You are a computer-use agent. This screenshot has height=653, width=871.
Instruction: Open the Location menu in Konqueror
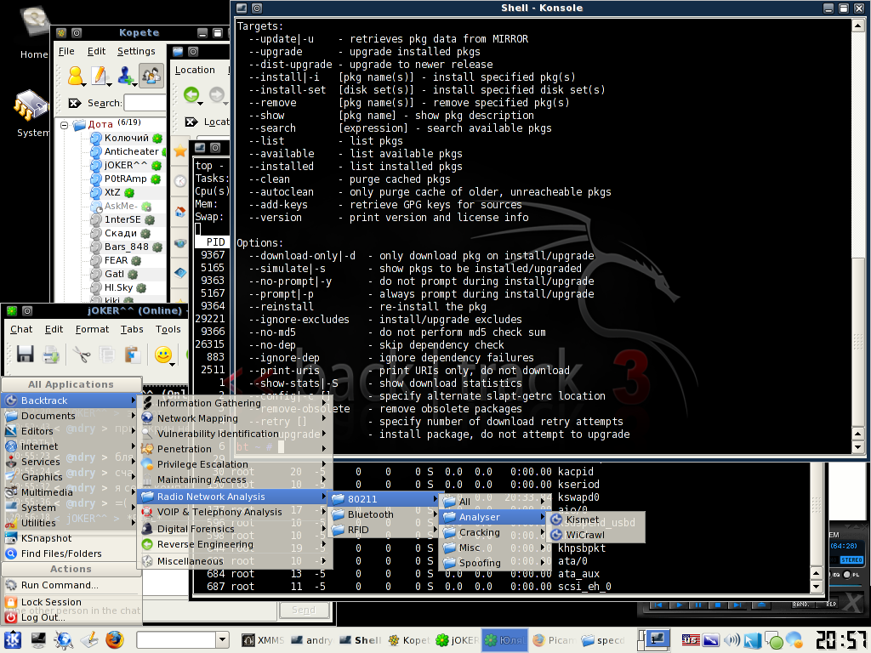195,70
